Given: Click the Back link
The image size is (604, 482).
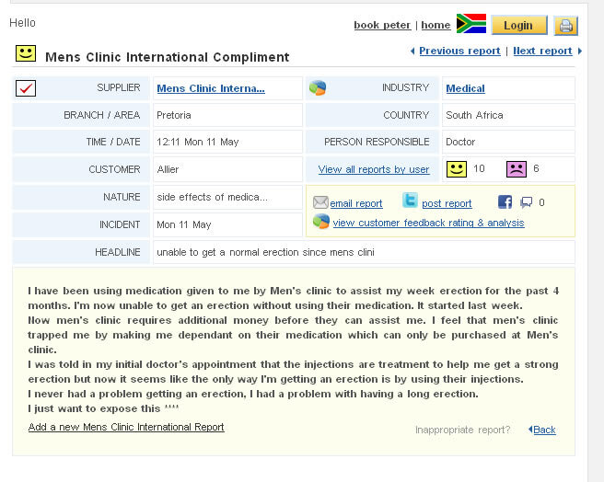Looking at the screenshot, I should (x=544, y=430).
